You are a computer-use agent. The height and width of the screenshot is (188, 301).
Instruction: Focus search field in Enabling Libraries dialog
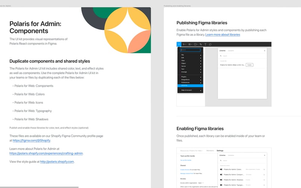(x=242, y=161)
